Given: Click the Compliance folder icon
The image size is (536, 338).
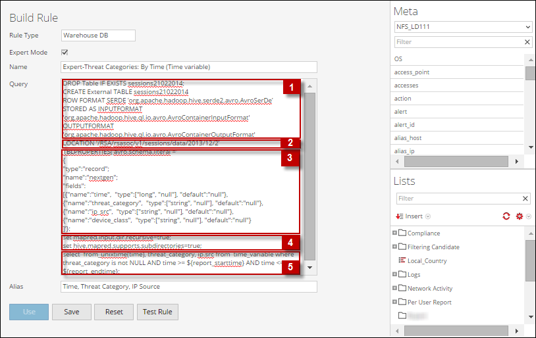Looking at the screenshot, I should pos(402,233).
